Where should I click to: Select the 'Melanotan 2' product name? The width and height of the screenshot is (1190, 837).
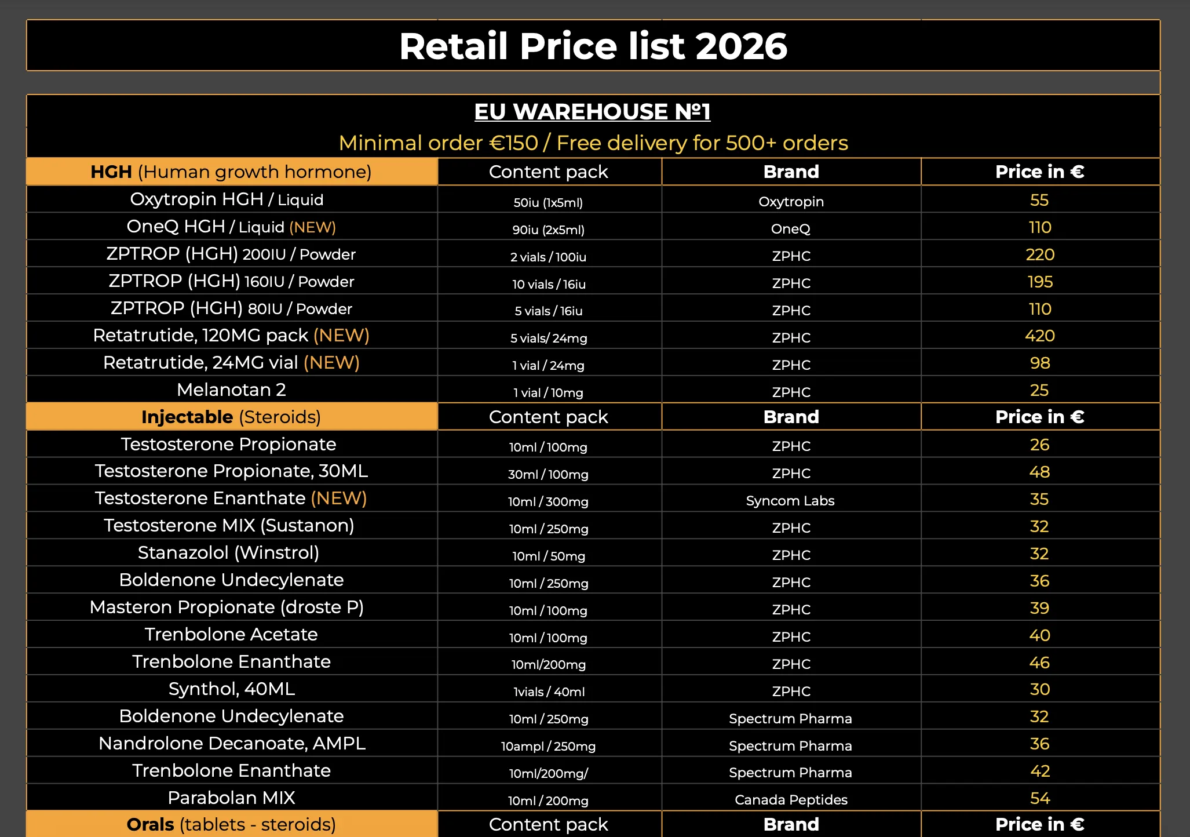click(231, 390)
